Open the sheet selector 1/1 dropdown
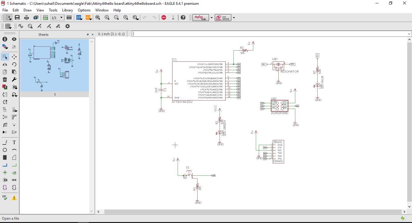Screen dimensions: 412x223 pyautogui.click(x=57, y=17)
